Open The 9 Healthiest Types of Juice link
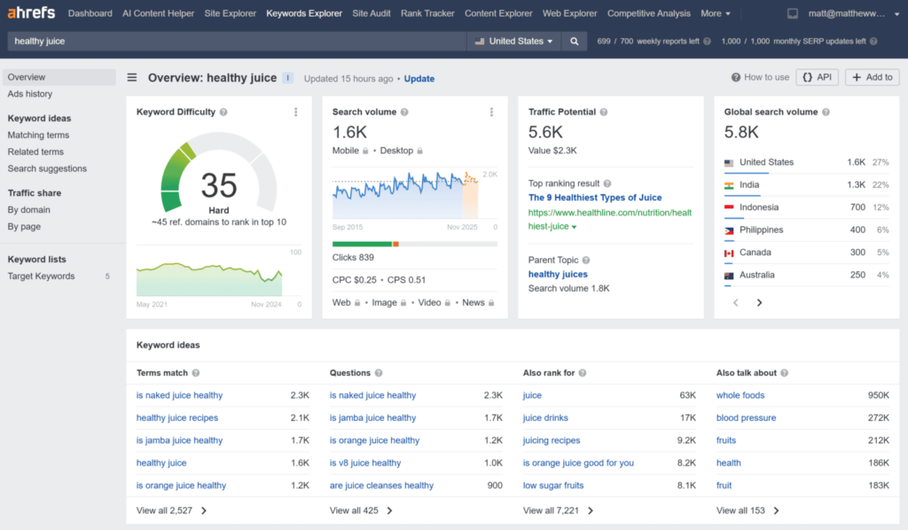Viewport: 908px width, 530px height. click(595, 198)
